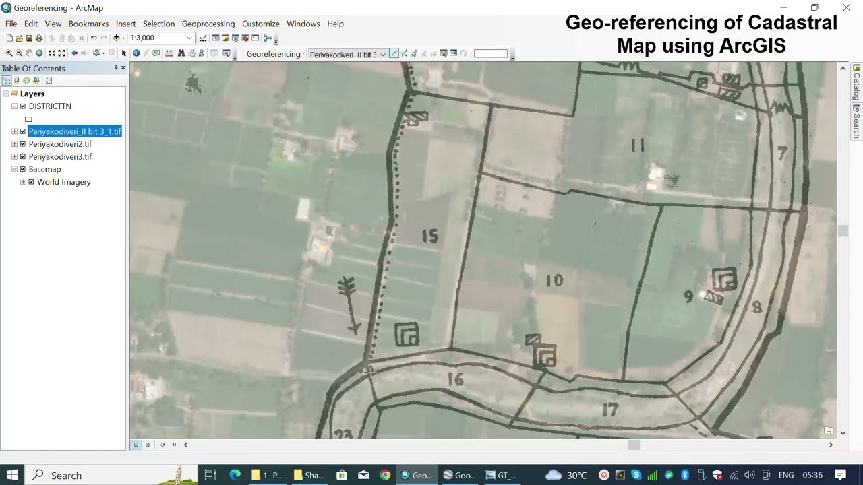Open the georeferencing link table
The height and width of the screenshot is (485, 863).
[453, 53]
